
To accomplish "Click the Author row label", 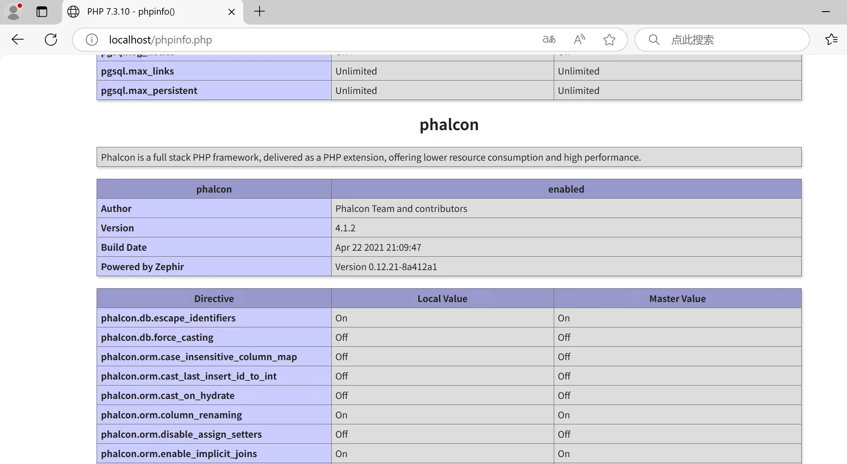I will point(116,209).
